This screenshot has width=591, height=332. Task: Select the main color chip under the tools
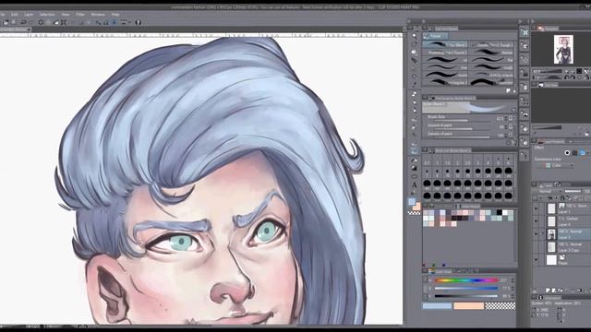(x=412, y=202)
